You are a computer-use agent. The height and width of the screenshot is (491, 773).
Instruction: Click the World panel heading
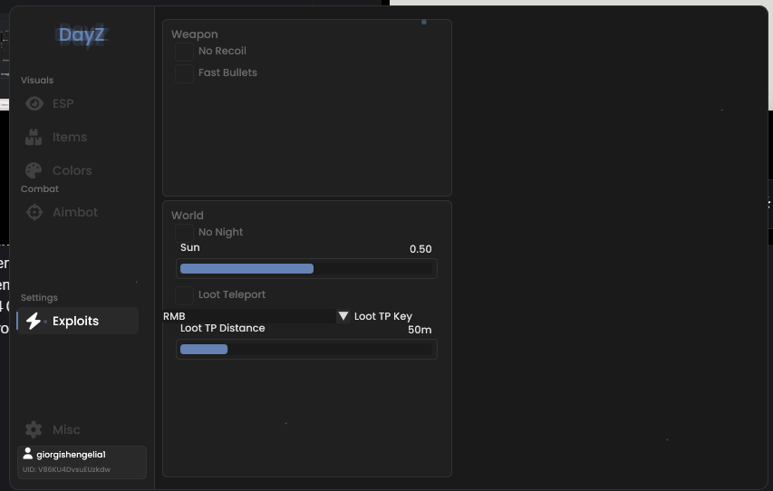point(188,216)
